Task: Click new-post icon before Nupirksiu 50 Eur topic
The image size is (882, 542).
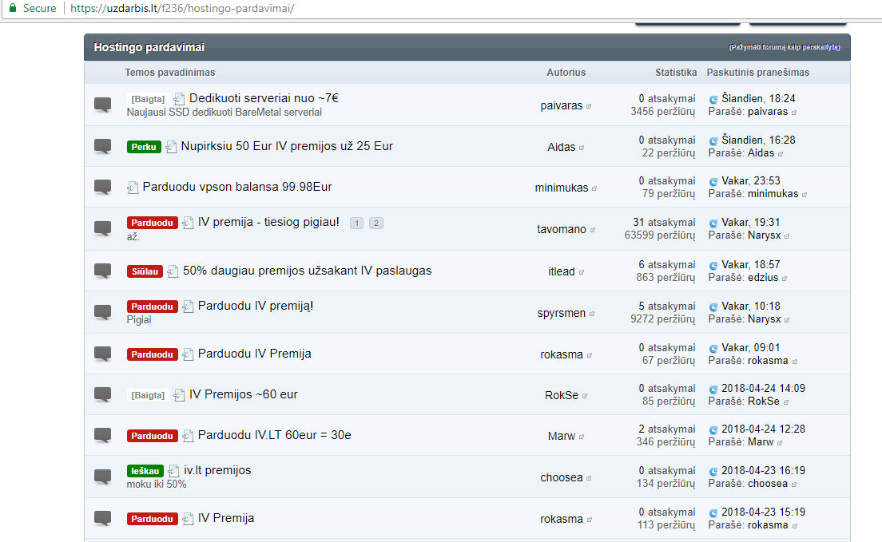Action: coord(171,147)
